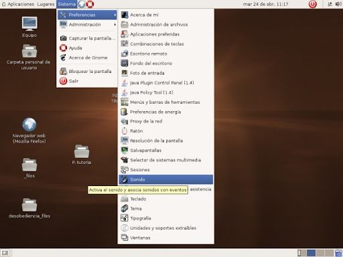Viewport: 343px width, 257px height.
Task: Click the Tipografía font icon
Action: tap(125, 218)
